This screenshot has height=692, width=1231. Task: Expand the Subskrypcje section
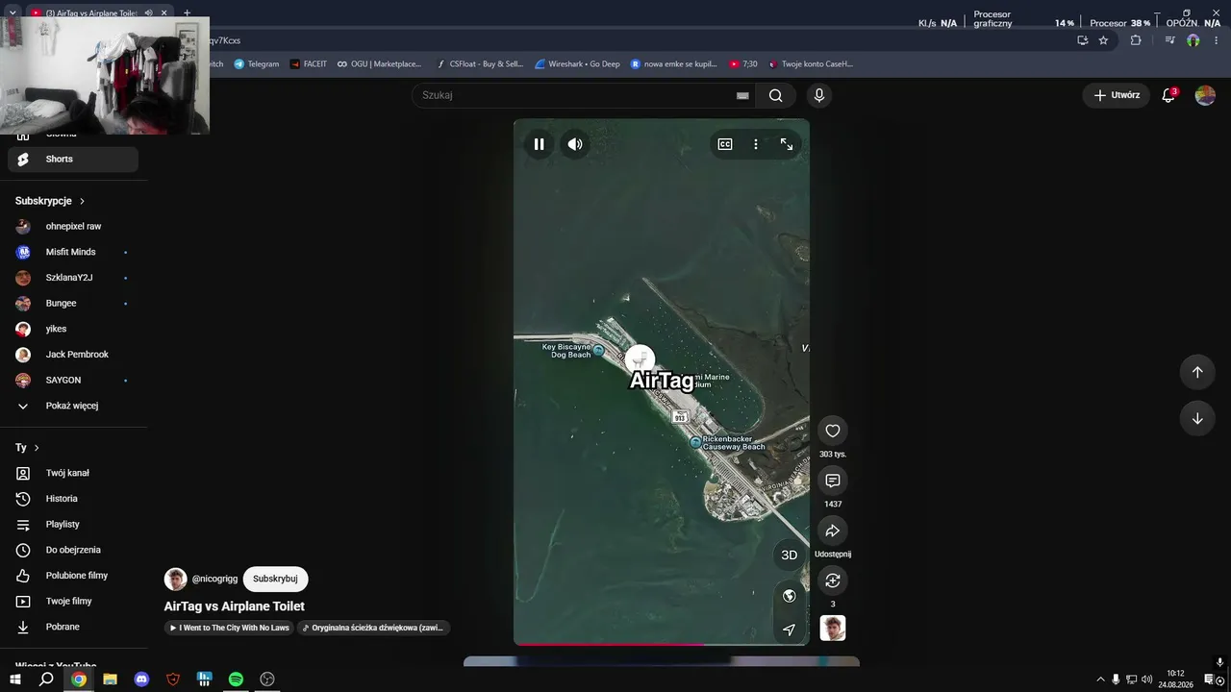pyautogui.click(x=51, y=201)
